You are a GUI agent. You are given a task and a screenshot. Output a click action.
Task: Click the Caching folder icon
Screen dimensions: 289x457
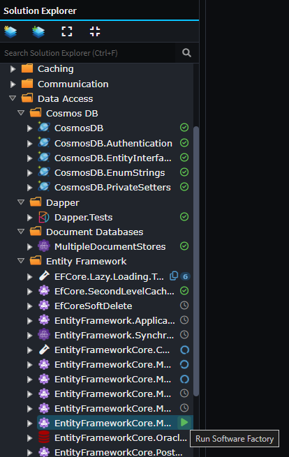coord(27,68)
